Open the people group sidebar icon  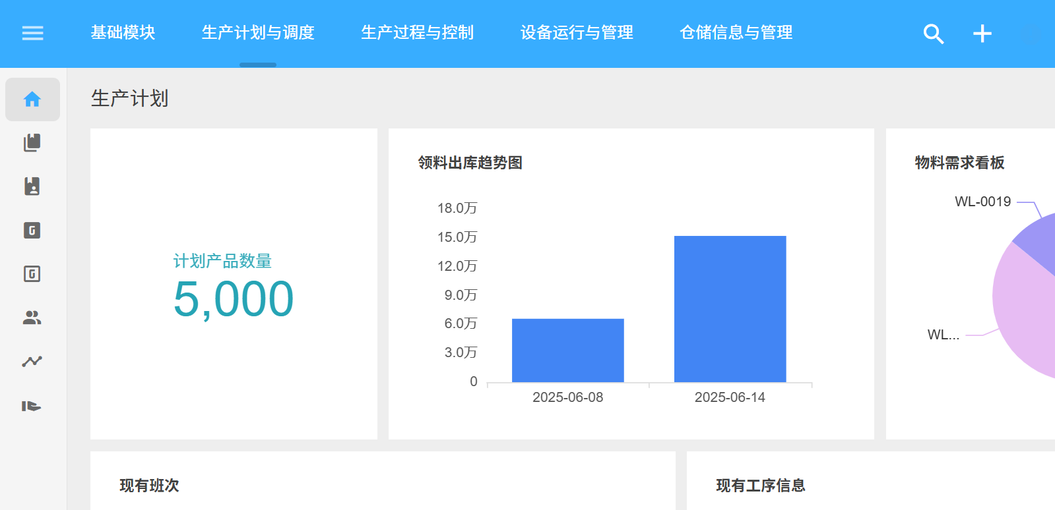[x=32, y=318]
